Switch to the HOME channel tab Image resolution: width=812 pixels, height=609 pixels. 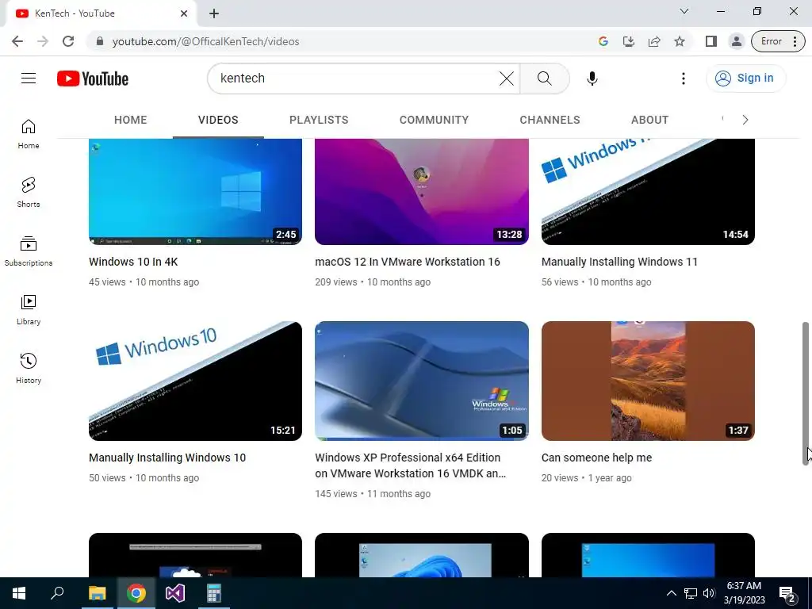(131, 120)
